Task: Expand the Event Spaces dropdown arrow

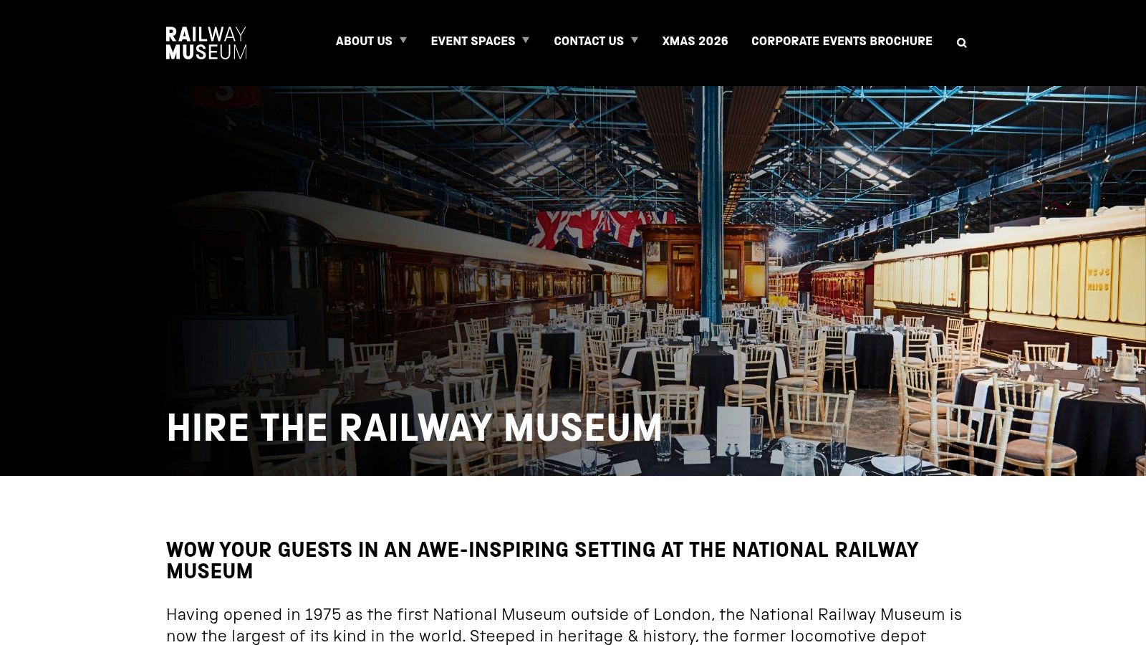Action: pyautogui.click(x=526, y=40)
